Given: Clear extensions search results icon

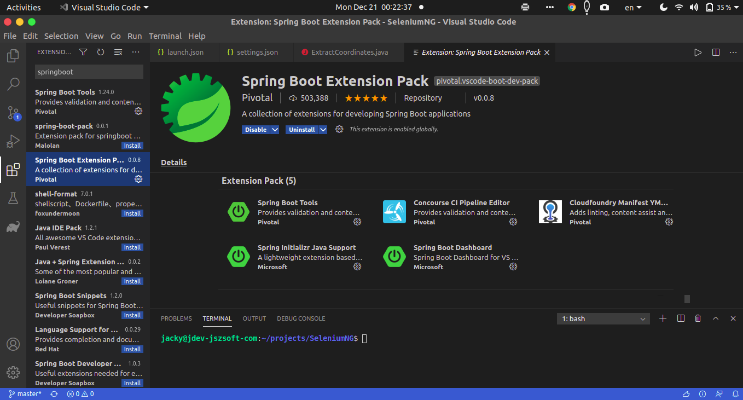Looking at the screenshot, I should click(x=118, y=52).
